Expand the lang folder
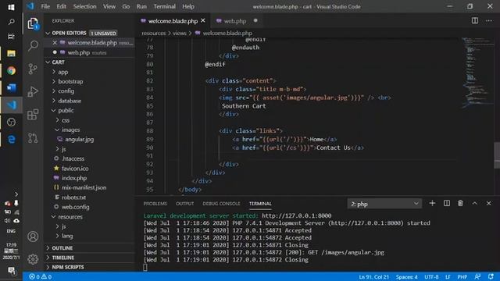The width and height of the screenshot is (500, 281). point(67,236)
